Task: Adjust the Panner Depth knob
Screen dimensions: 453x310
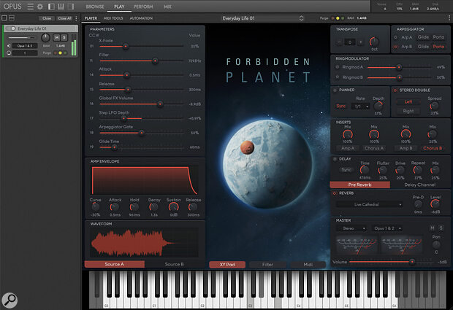Action: pyautogui.click(x=378, y=106)
